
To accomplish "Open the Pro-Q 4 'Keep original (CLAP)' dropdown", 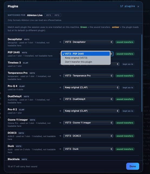I will point(91,88).
